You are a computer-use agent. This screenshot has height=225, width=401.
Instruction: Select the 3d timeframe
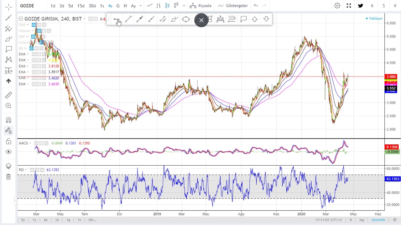click(x=62, y=6)
